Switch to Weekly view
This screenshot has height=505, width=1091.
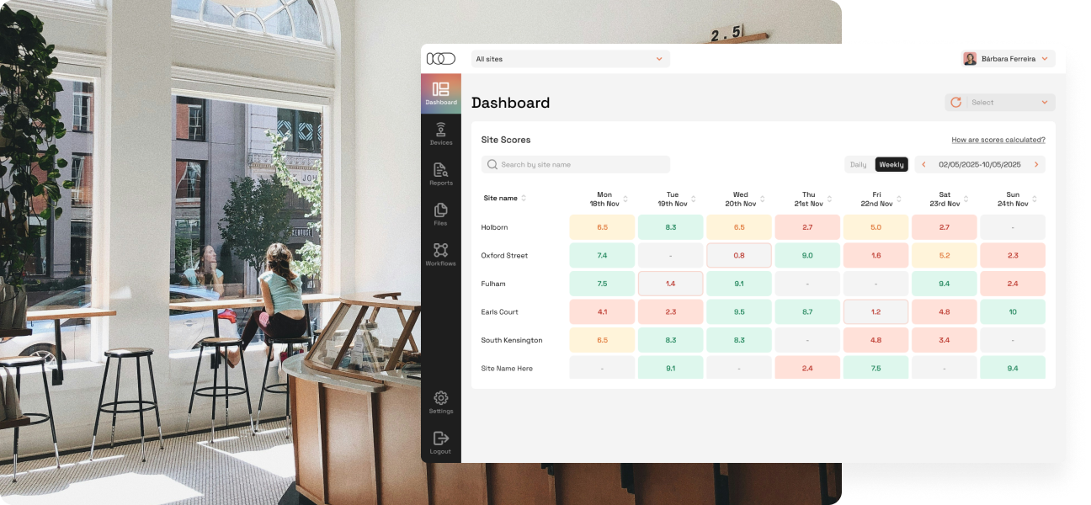click(891, 165)
